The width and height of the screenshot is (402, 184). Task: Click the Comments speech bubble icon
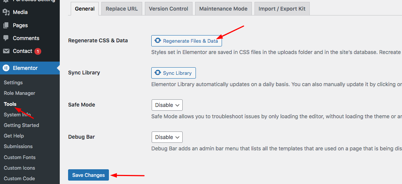pos(6,38)
